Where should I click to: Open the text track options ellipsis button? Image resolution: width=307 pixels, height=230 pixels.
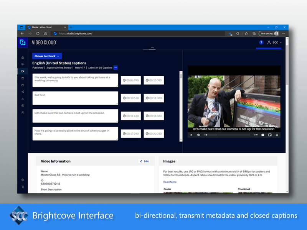[116, 68]
